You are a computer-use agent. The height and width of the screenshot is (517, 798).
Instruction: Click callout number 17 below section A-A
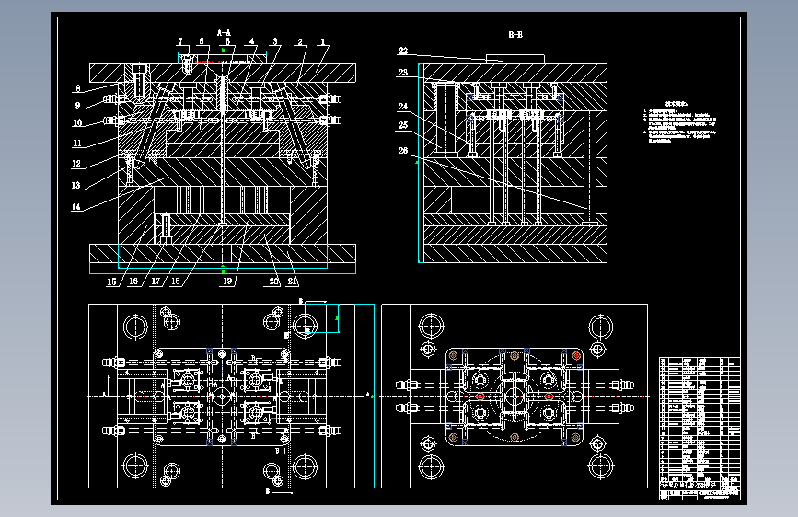click(156, 281)
